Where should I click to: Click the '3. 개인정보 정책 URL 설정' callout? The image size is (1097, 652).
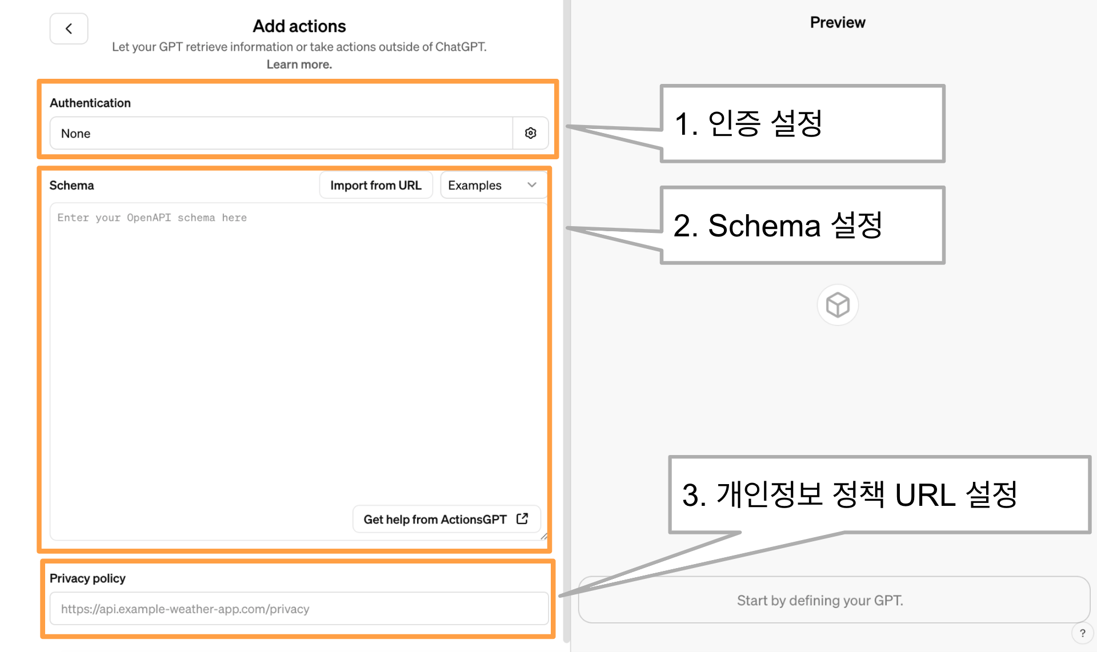(879, 494)
